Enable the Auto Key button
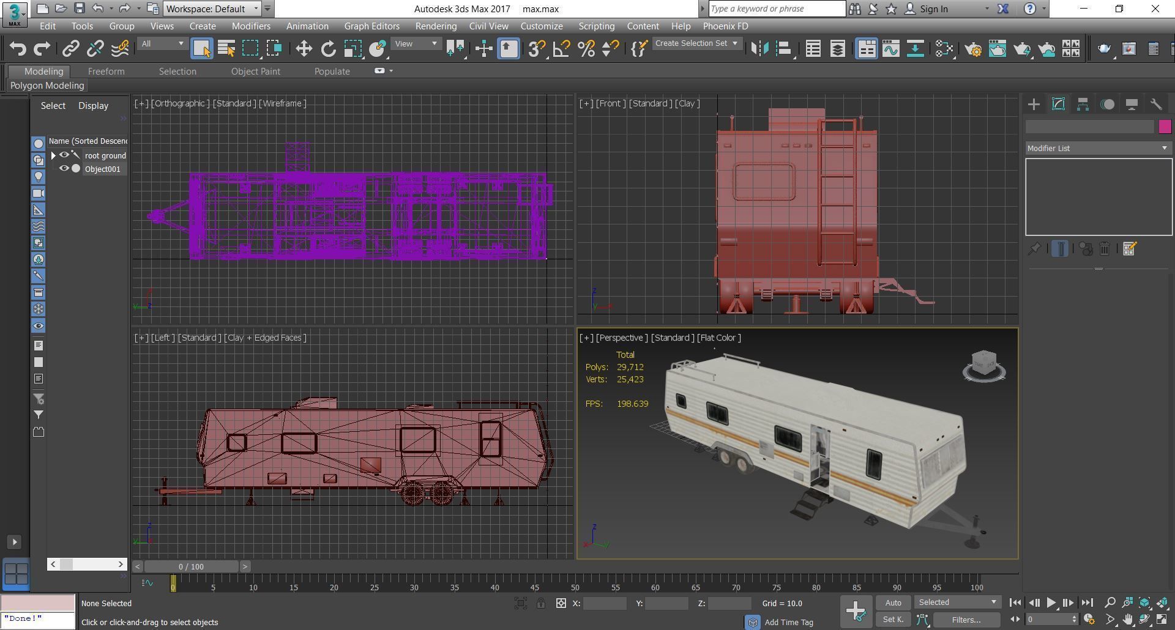This screenshot has width=1175, height=630. pos(893,602)
